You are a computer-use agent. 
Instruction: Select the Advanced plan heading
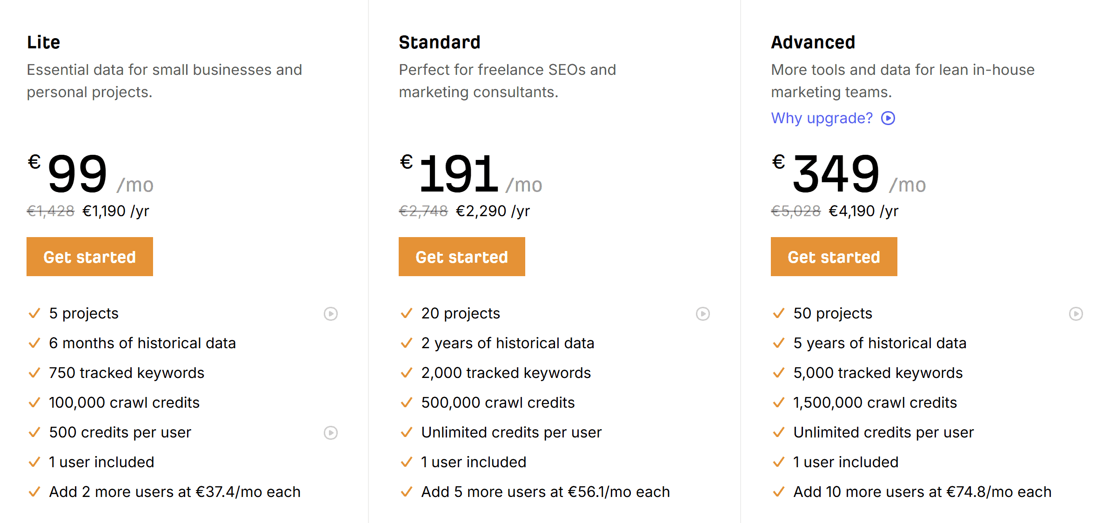(813, 42)
